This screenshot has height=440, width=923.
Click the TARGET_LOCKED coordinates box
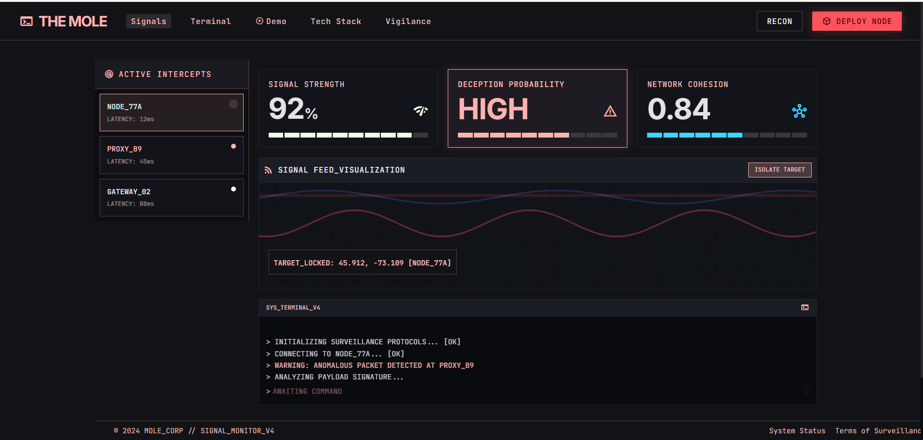pos(363,263)
